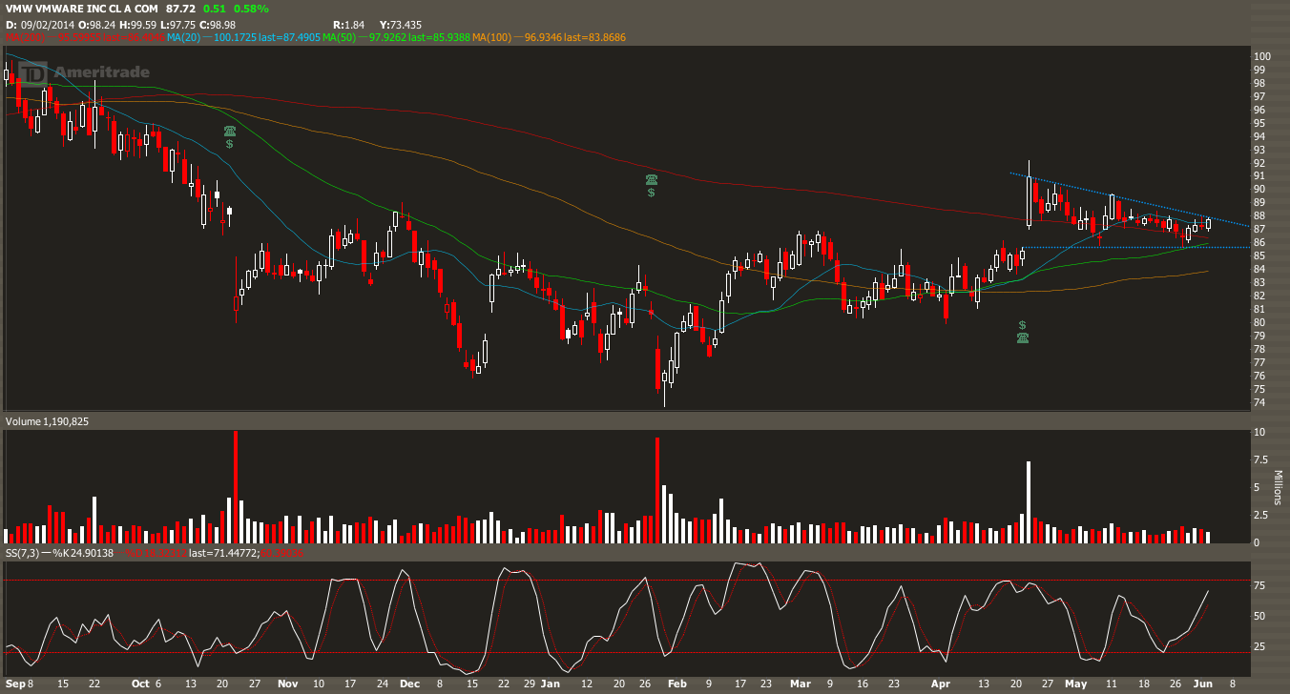
Task: Click the Nov label on the time axis
Action: pos(288,684)
